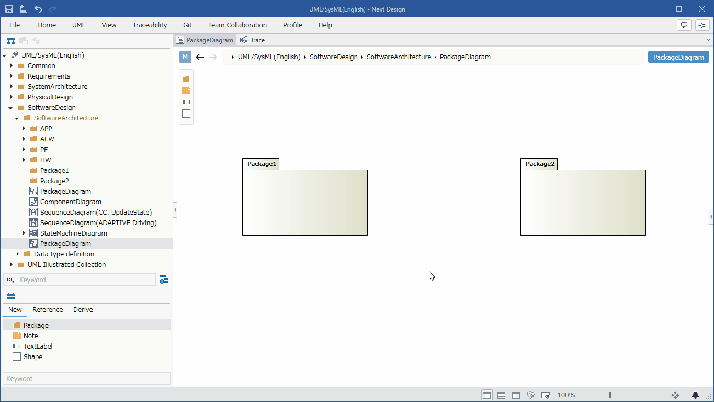Expand the Data type definition folder
This screenshot has height=402, width=714.
(x=18, y=254)
